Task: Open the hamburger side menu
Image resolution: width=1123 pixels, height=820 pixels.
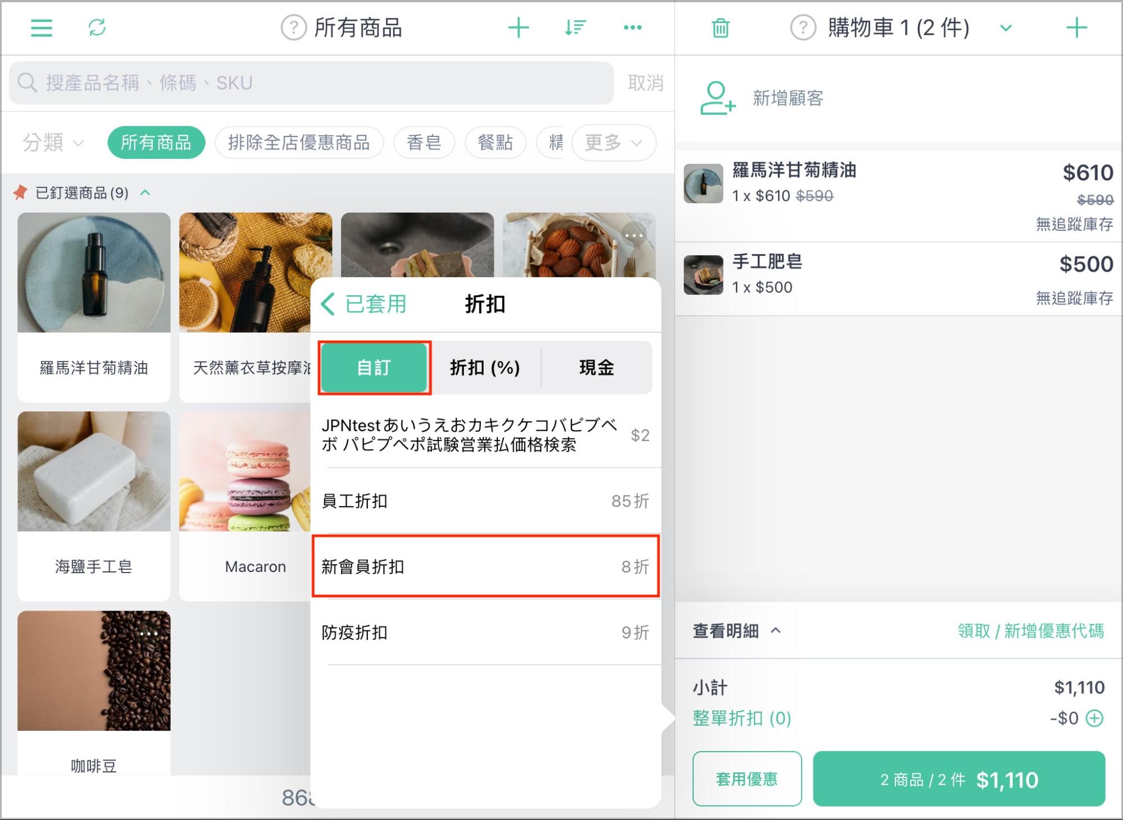Action: (41, 28)
